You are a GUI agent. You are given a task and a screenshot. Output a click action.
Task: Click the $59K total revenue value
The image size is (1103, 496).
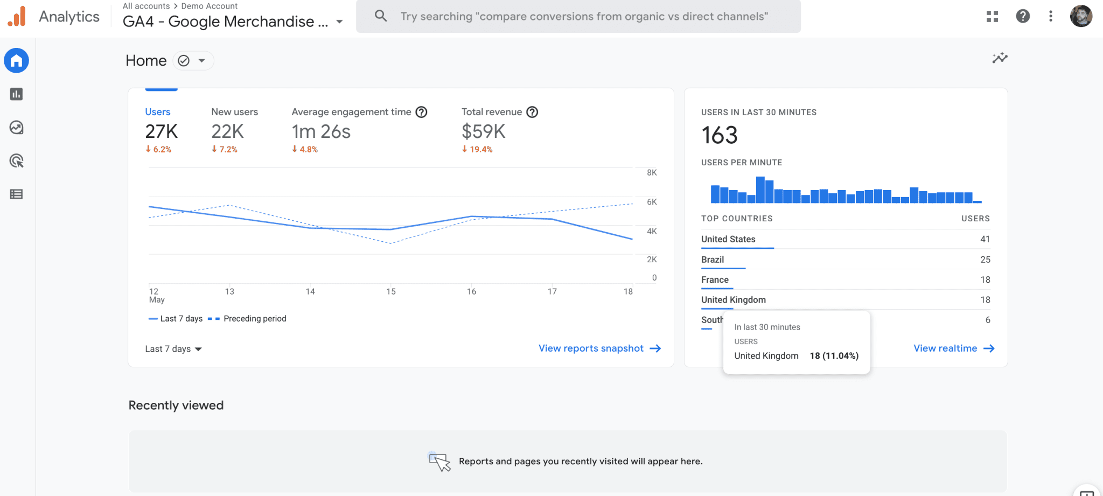(483, 131)
